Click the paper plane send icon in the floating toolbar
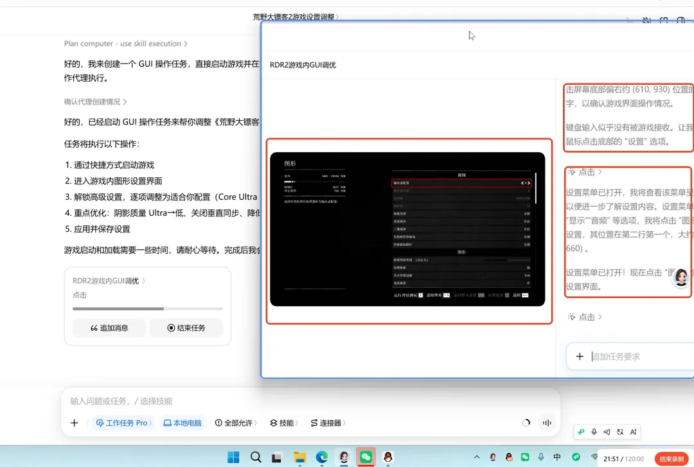The height and width of the screenshot is (467, 694). (x=607, y=432)
